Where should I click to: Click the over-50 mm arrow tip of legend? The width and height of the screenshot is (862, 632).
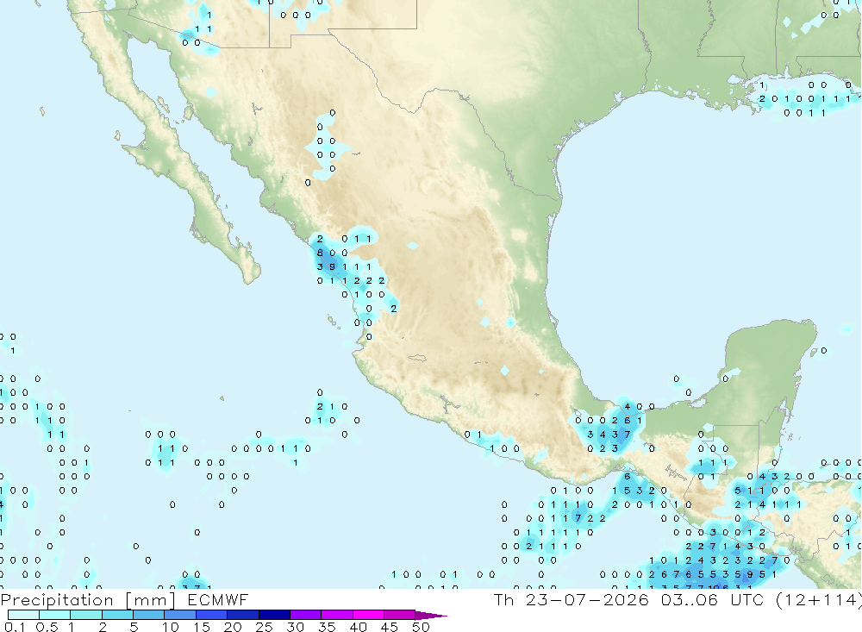(430, 616)
